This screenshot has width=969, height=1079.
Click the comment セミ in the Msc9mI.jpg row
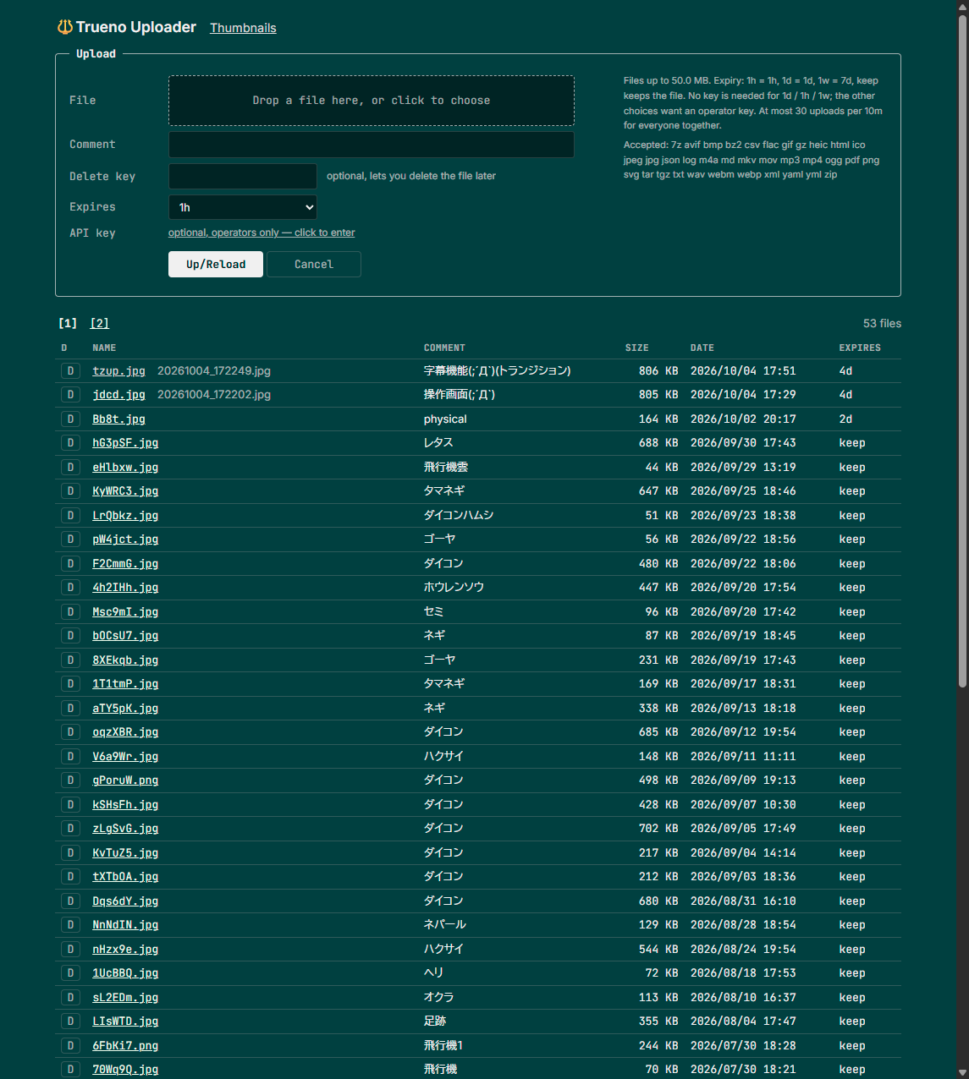[x=433, y=611]
